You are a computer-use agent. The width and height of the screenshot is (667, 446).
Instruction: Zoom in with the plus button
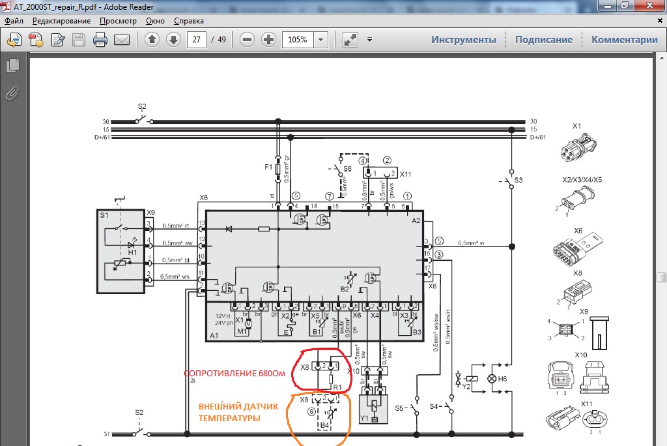268,40
